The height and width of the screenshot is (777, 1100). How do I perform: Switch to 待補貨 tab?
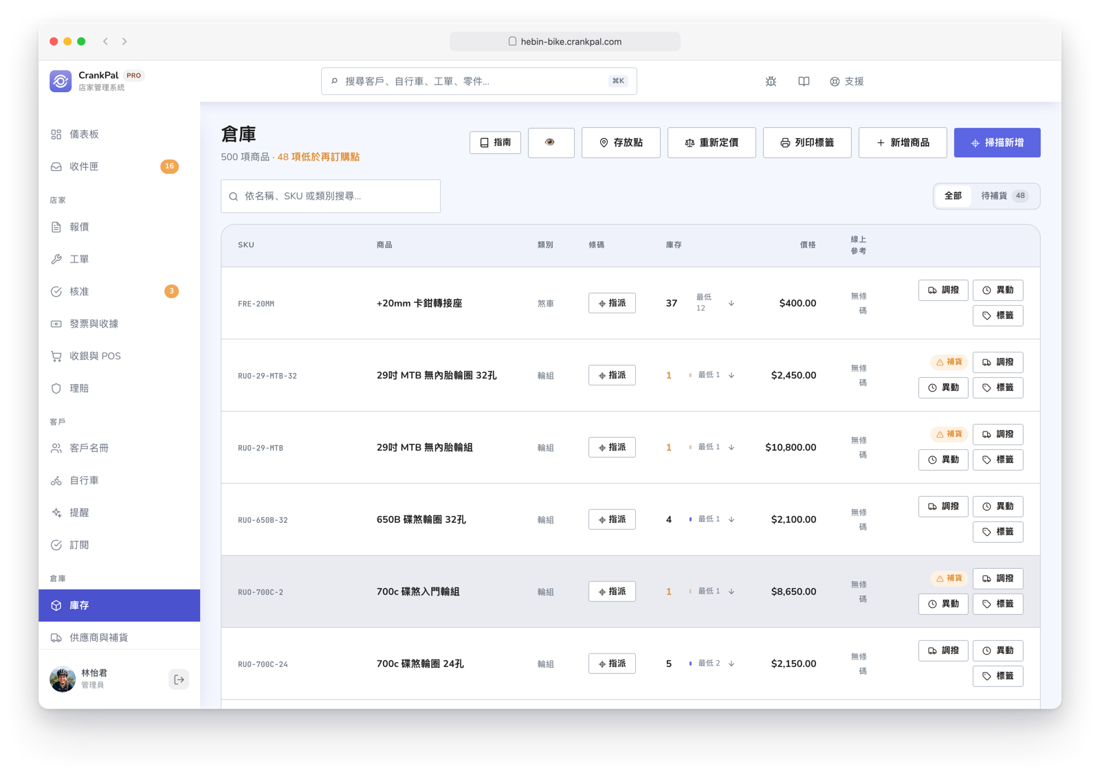(1004, 196)
